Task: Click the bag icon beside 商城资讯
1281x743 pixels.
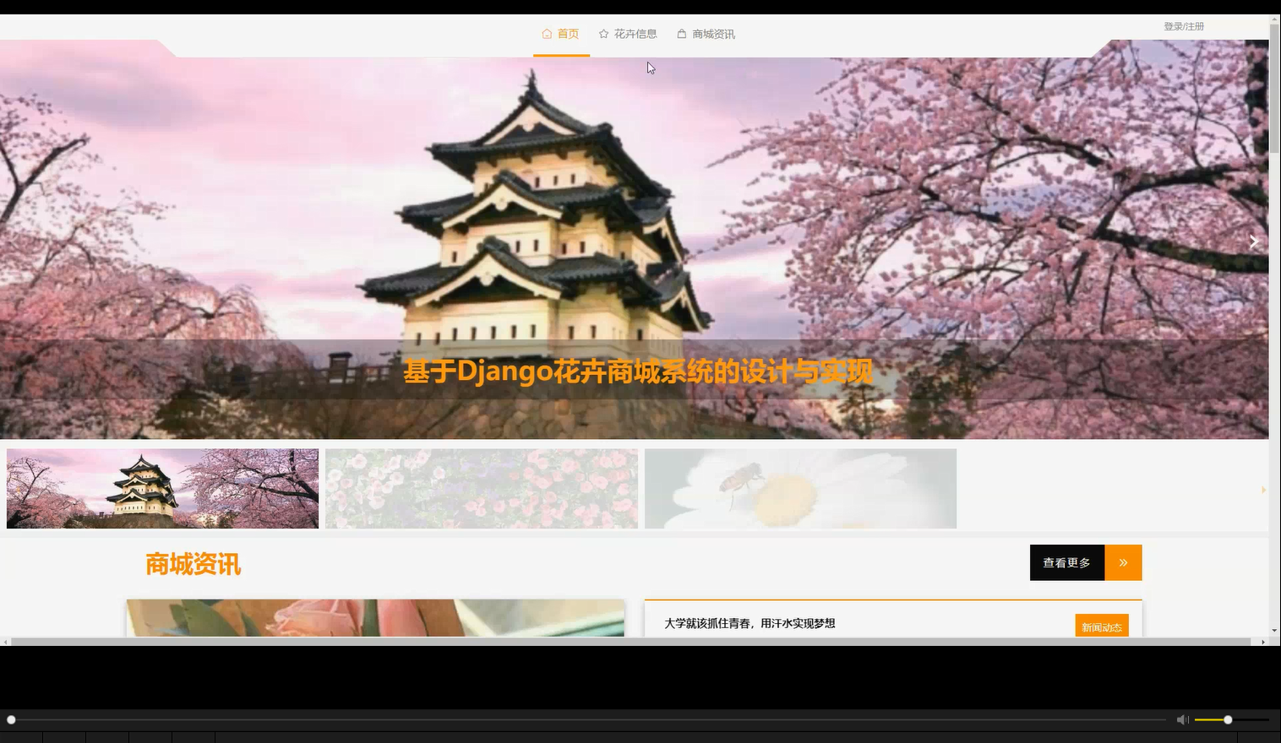Action: click(x=682, y=34)
